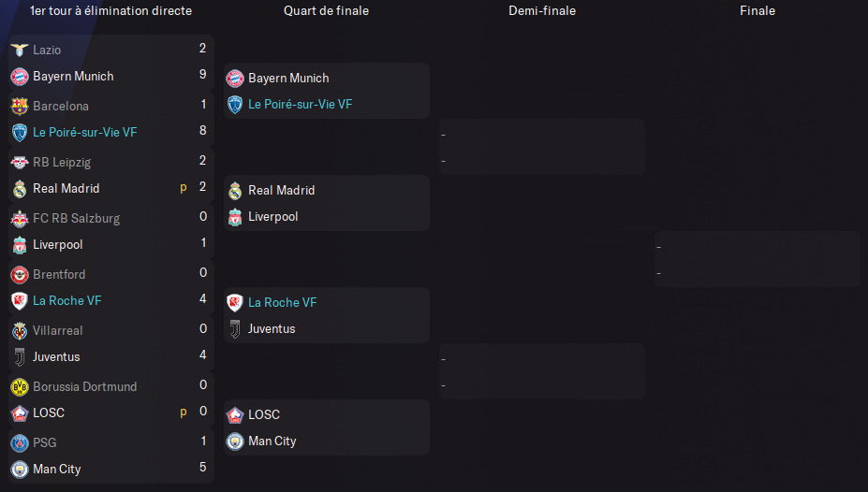Open FC RB Salzburg team link
The width and height of the screenshot is (868, 492).
[x=76, y=218]
